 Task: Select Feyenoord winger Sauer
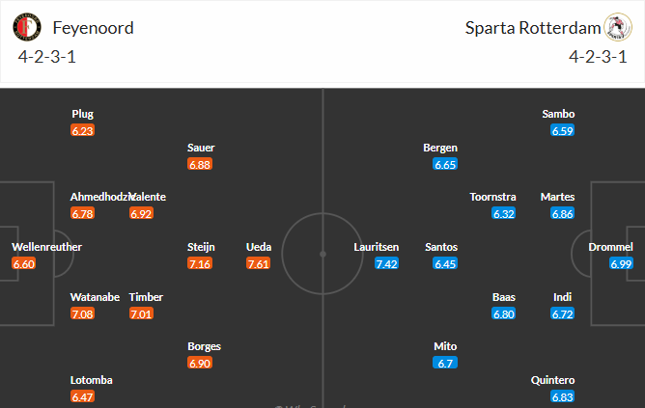201,148
